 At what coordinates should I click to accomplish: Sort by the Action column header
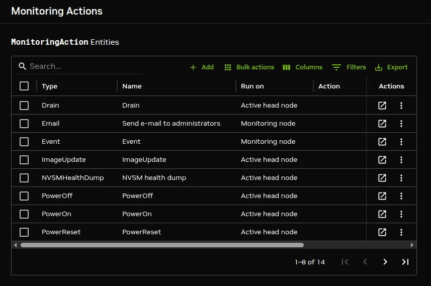(x=329, y=86)
